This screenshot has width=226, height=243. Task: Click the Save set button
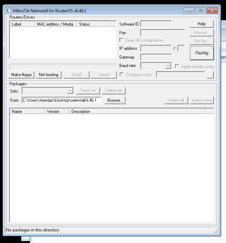coord(88,90)
